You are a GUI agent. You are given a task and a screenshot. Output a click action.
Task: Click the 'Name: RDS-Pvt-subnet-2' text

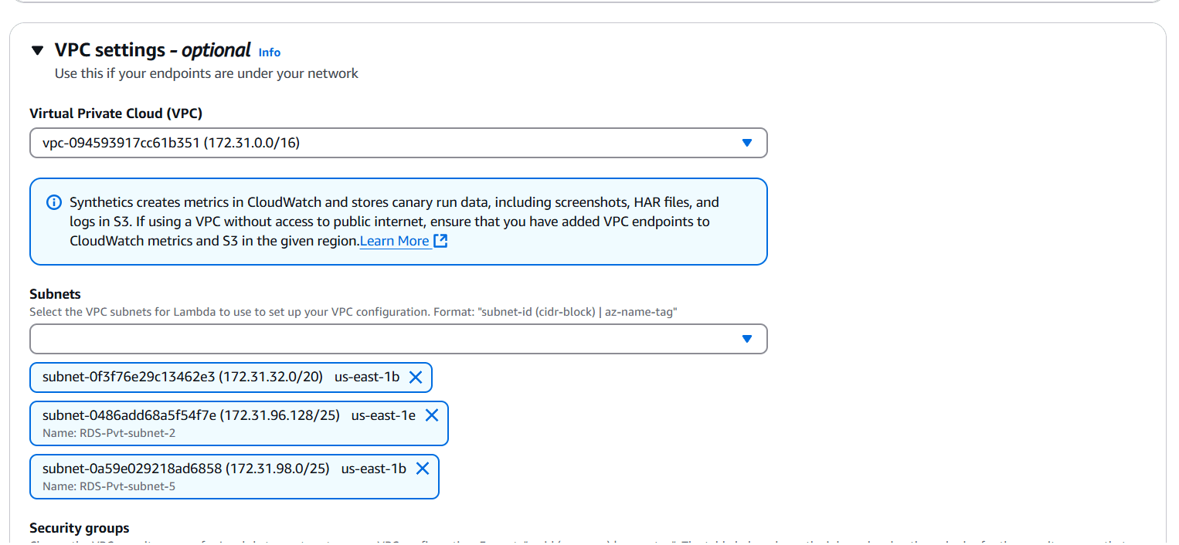tap(109, 433)
